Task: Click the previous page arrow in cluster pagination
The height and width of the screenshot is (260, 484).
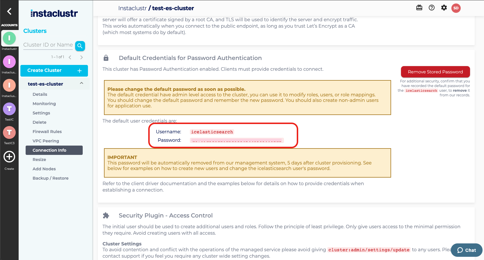Action: pos(70,57)
